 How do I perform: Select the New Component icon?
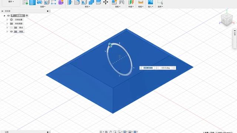pos(114,2)
